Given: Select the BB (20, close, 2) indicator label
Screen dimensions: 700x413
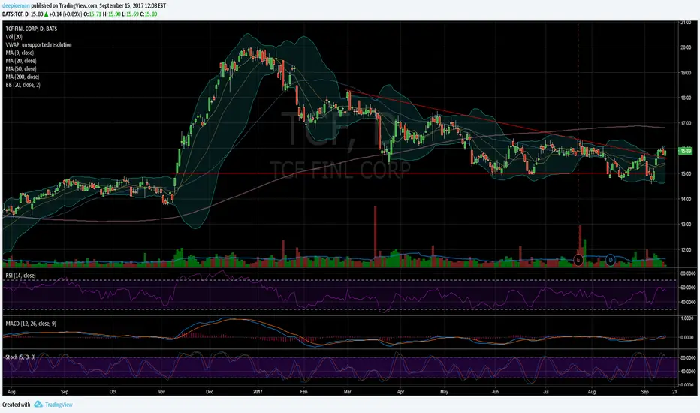Looking at the screenshot, I should click(x=23, y=85).
